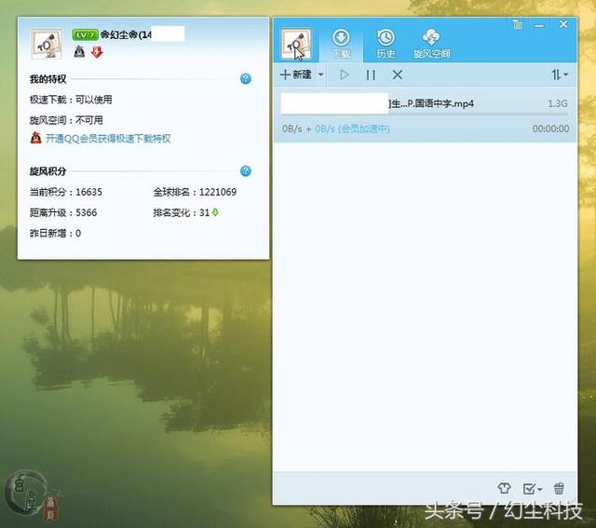Open help icon beside 我的特权
596x528 pixels.
point(246,78)
